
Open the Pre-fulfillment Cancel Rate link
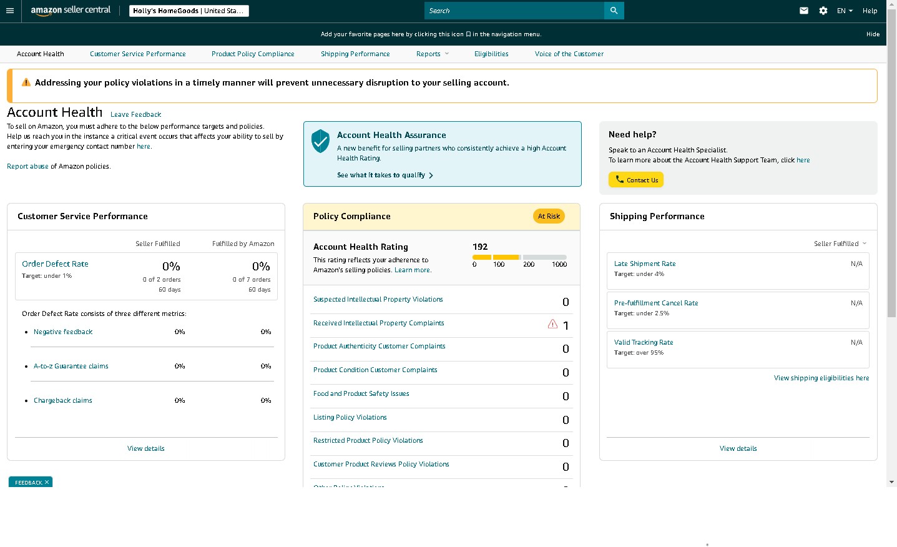656,303
